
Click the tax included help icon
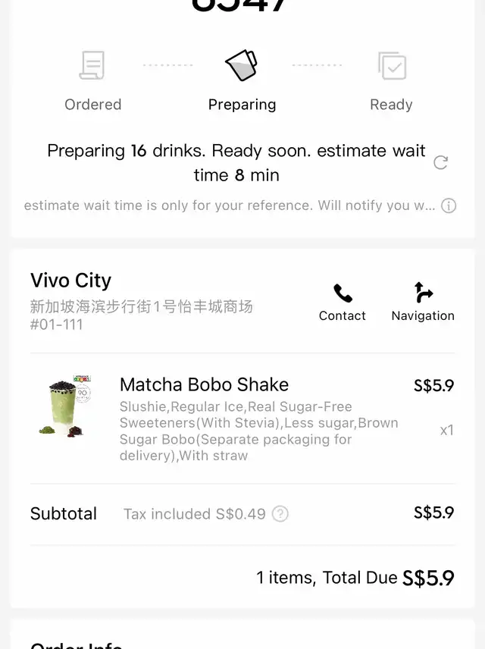[280, 514]
